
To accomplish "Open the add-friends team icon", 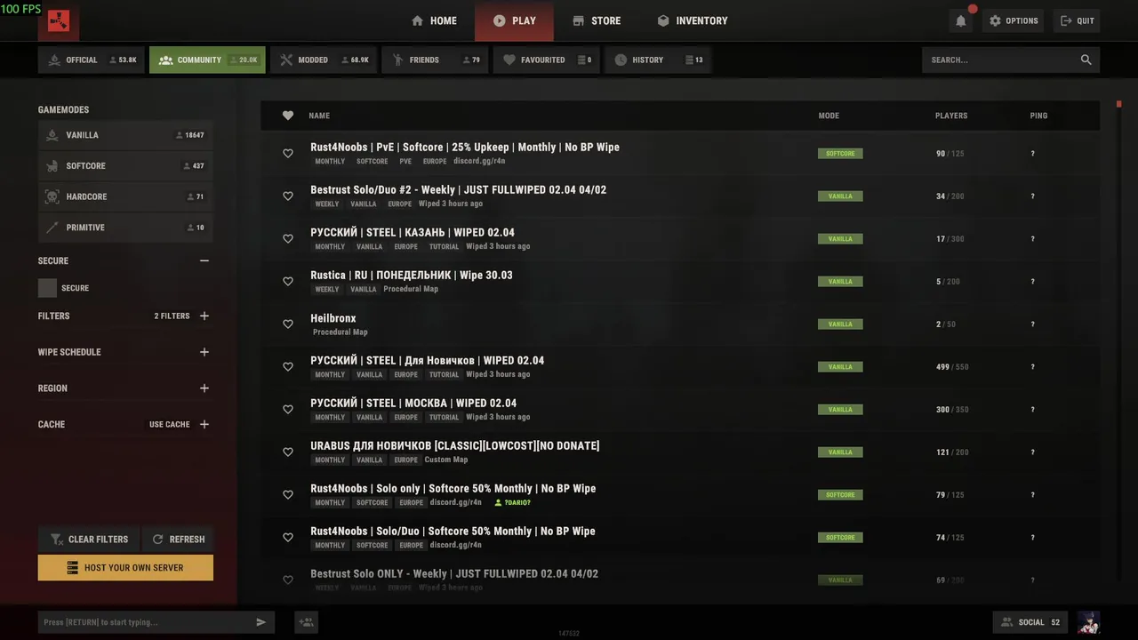I will click(307, 622).
